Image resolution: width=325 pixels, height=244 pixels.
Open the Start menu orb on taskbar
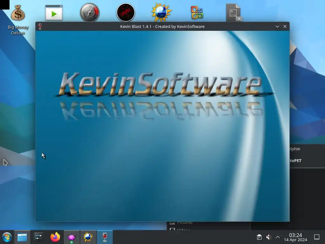click(7, 237)
